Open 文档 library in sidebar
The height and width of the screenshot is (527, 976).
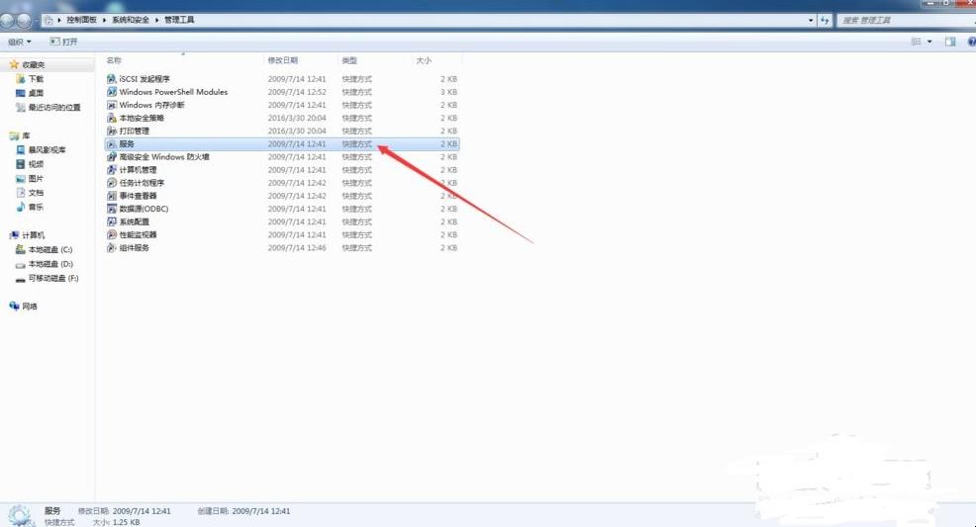30,193
